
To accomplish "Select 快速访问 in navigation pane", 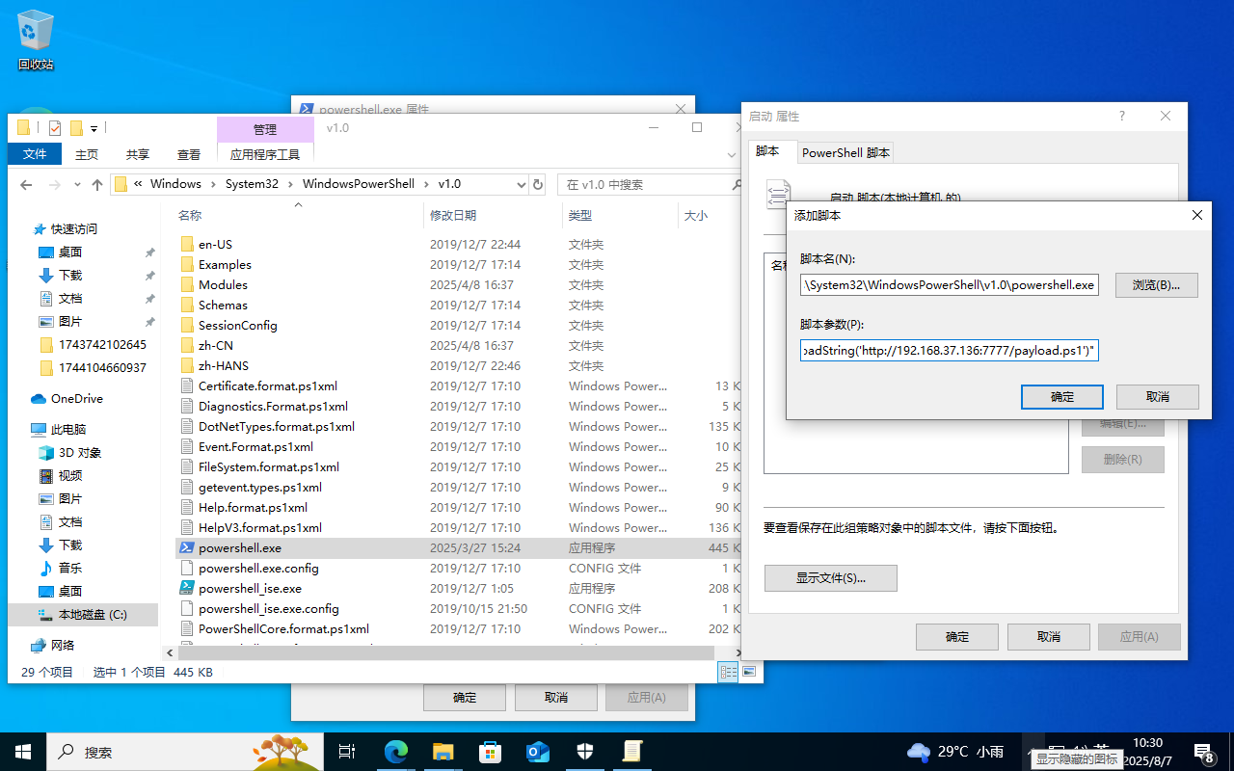I will pyautogui.click(x=74, y=228).
